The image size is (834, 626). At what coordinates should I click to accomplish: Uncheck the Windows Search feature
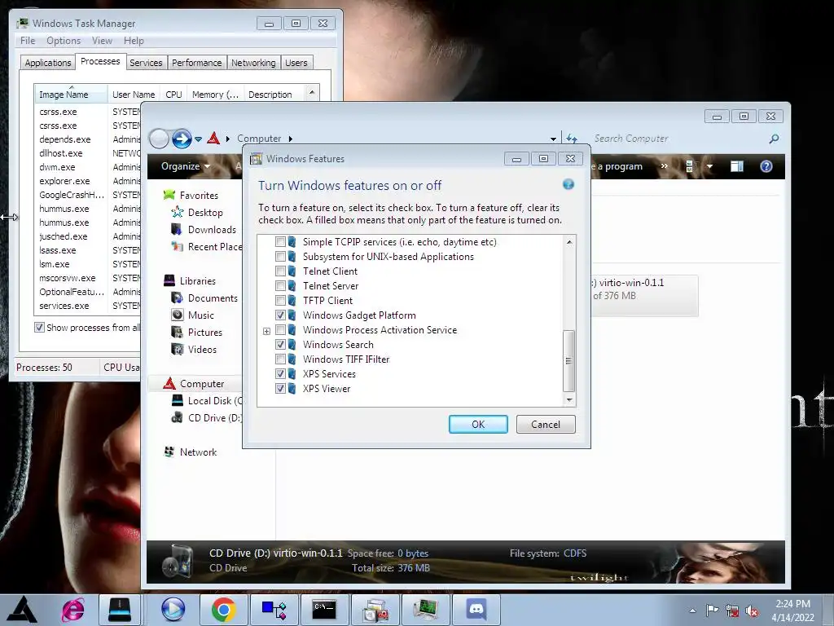[280, 345]
